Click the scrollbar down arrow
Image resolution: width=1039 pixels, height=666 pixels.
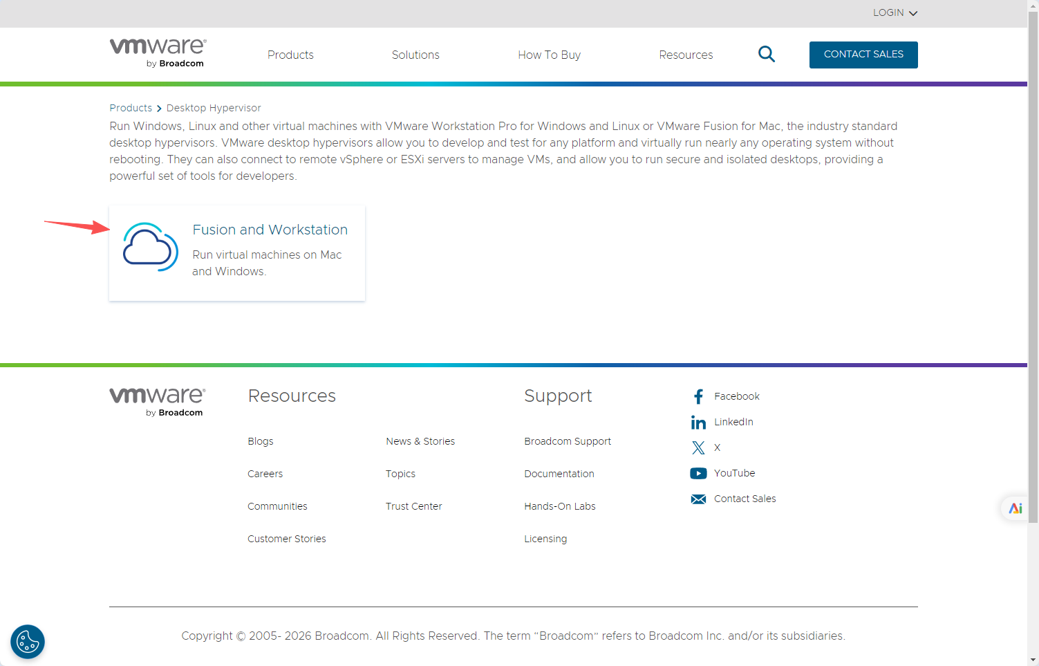coord(1033,660)
